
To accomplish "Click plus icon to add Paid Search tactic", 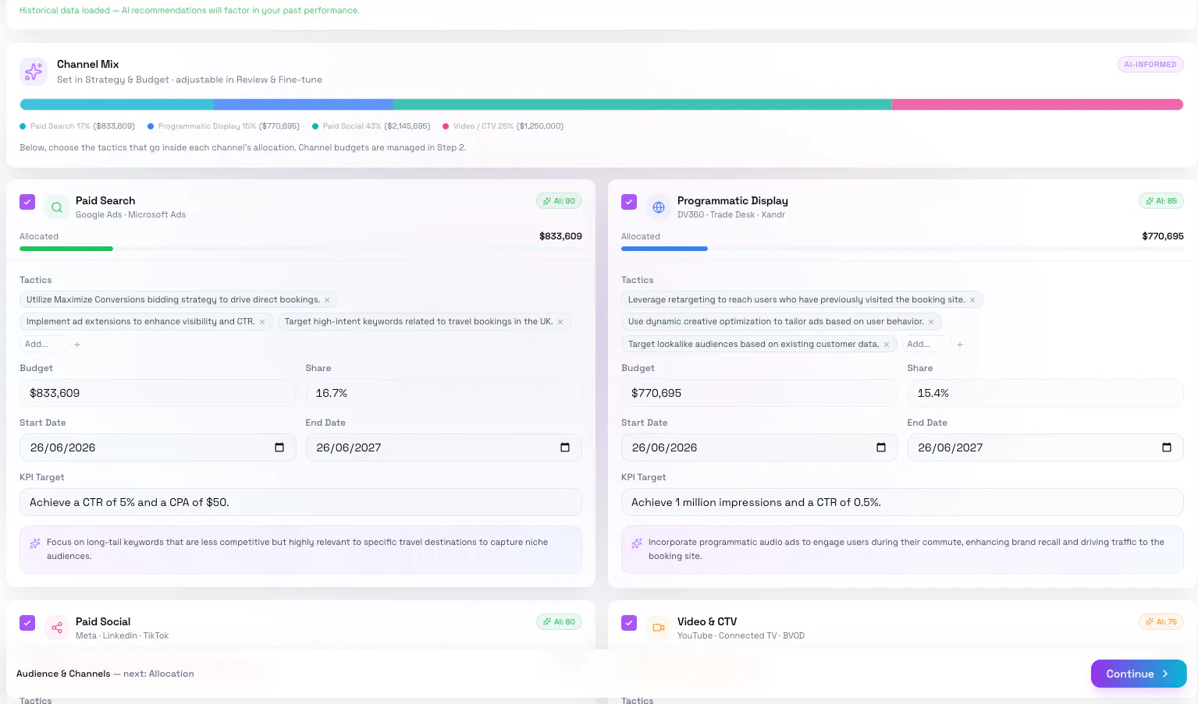I will (77, 345).
